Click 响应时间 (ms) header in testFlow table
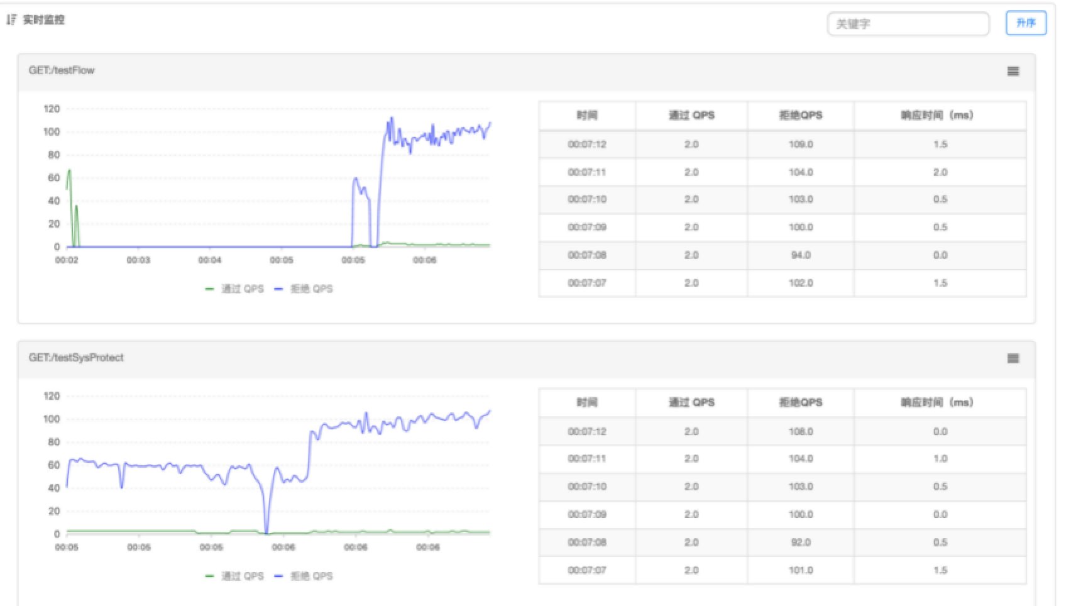The height and width of the screenshot is (606, 1071). click(x=940, y=116)
